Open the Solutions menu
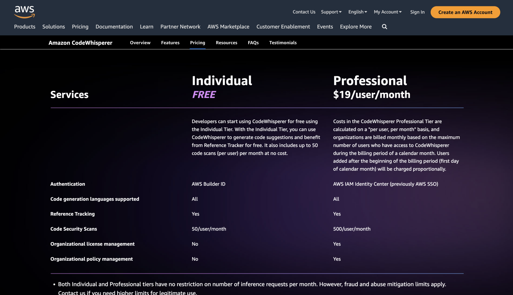 (53, 27)
